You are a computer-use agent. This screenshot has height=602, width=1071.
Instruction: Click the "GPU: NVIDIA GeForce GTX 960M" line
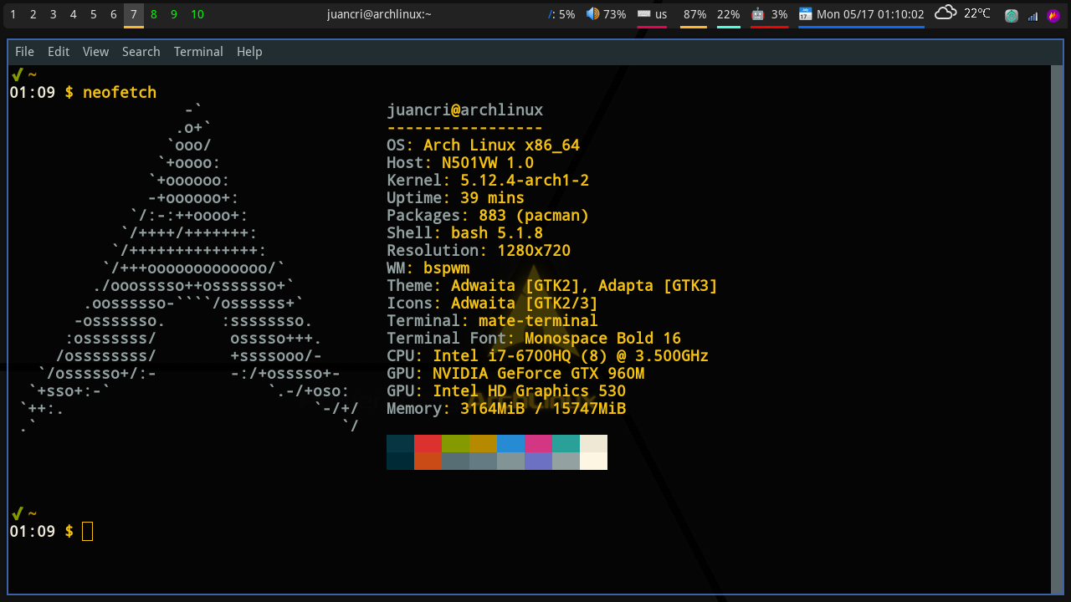(515, 373)
